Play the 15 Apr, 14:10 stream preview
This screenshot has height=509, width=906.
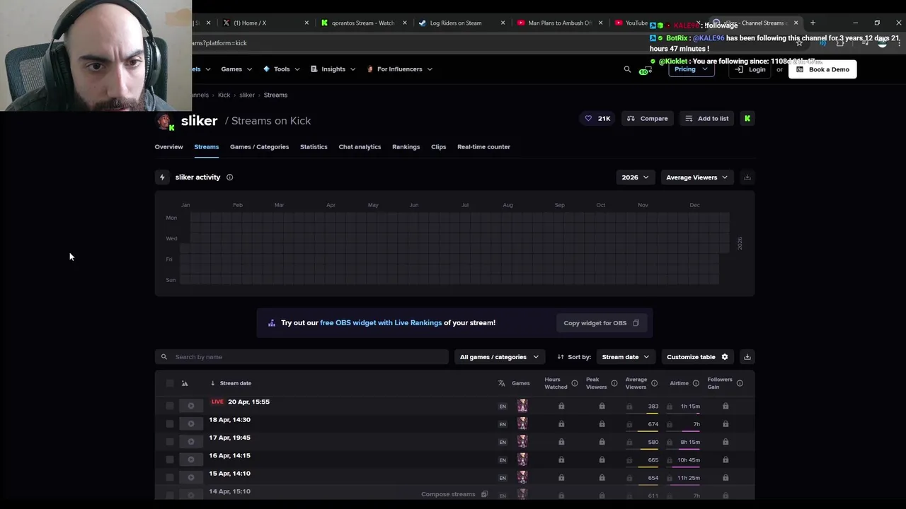tap(190, 478)
